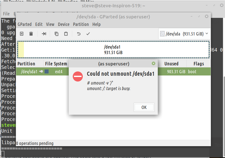Open the /dev/sda device dropdown
This screenshot has height=158, width=225.
(184, 34)
